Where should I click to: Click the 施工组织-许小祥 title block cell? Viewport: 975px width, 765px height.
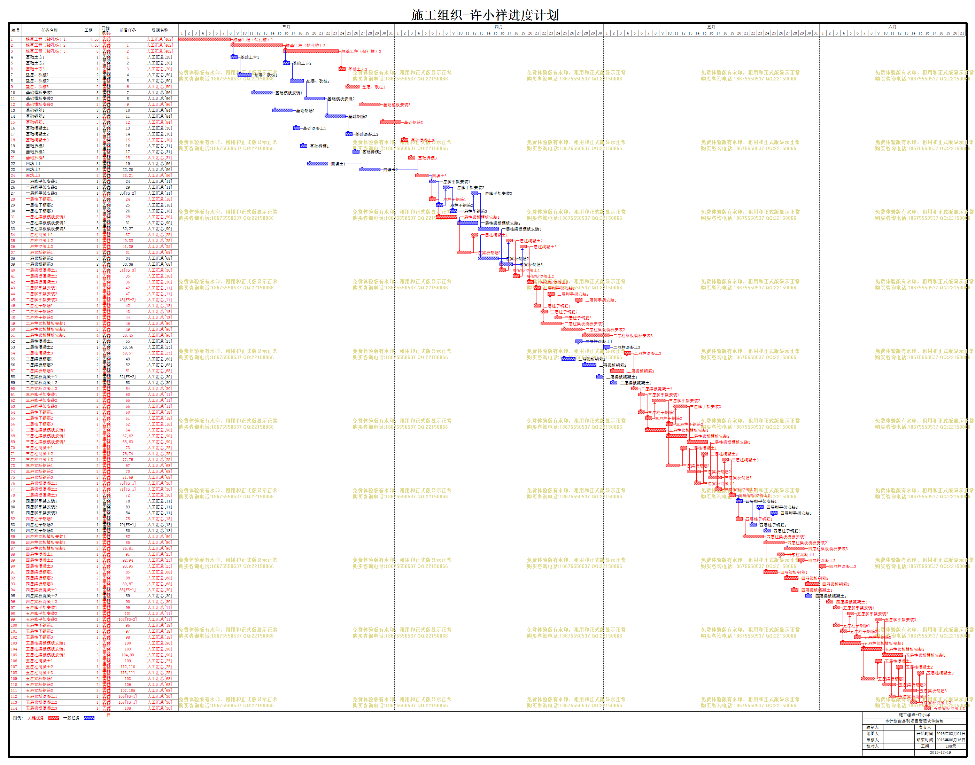tap(914, 715)
